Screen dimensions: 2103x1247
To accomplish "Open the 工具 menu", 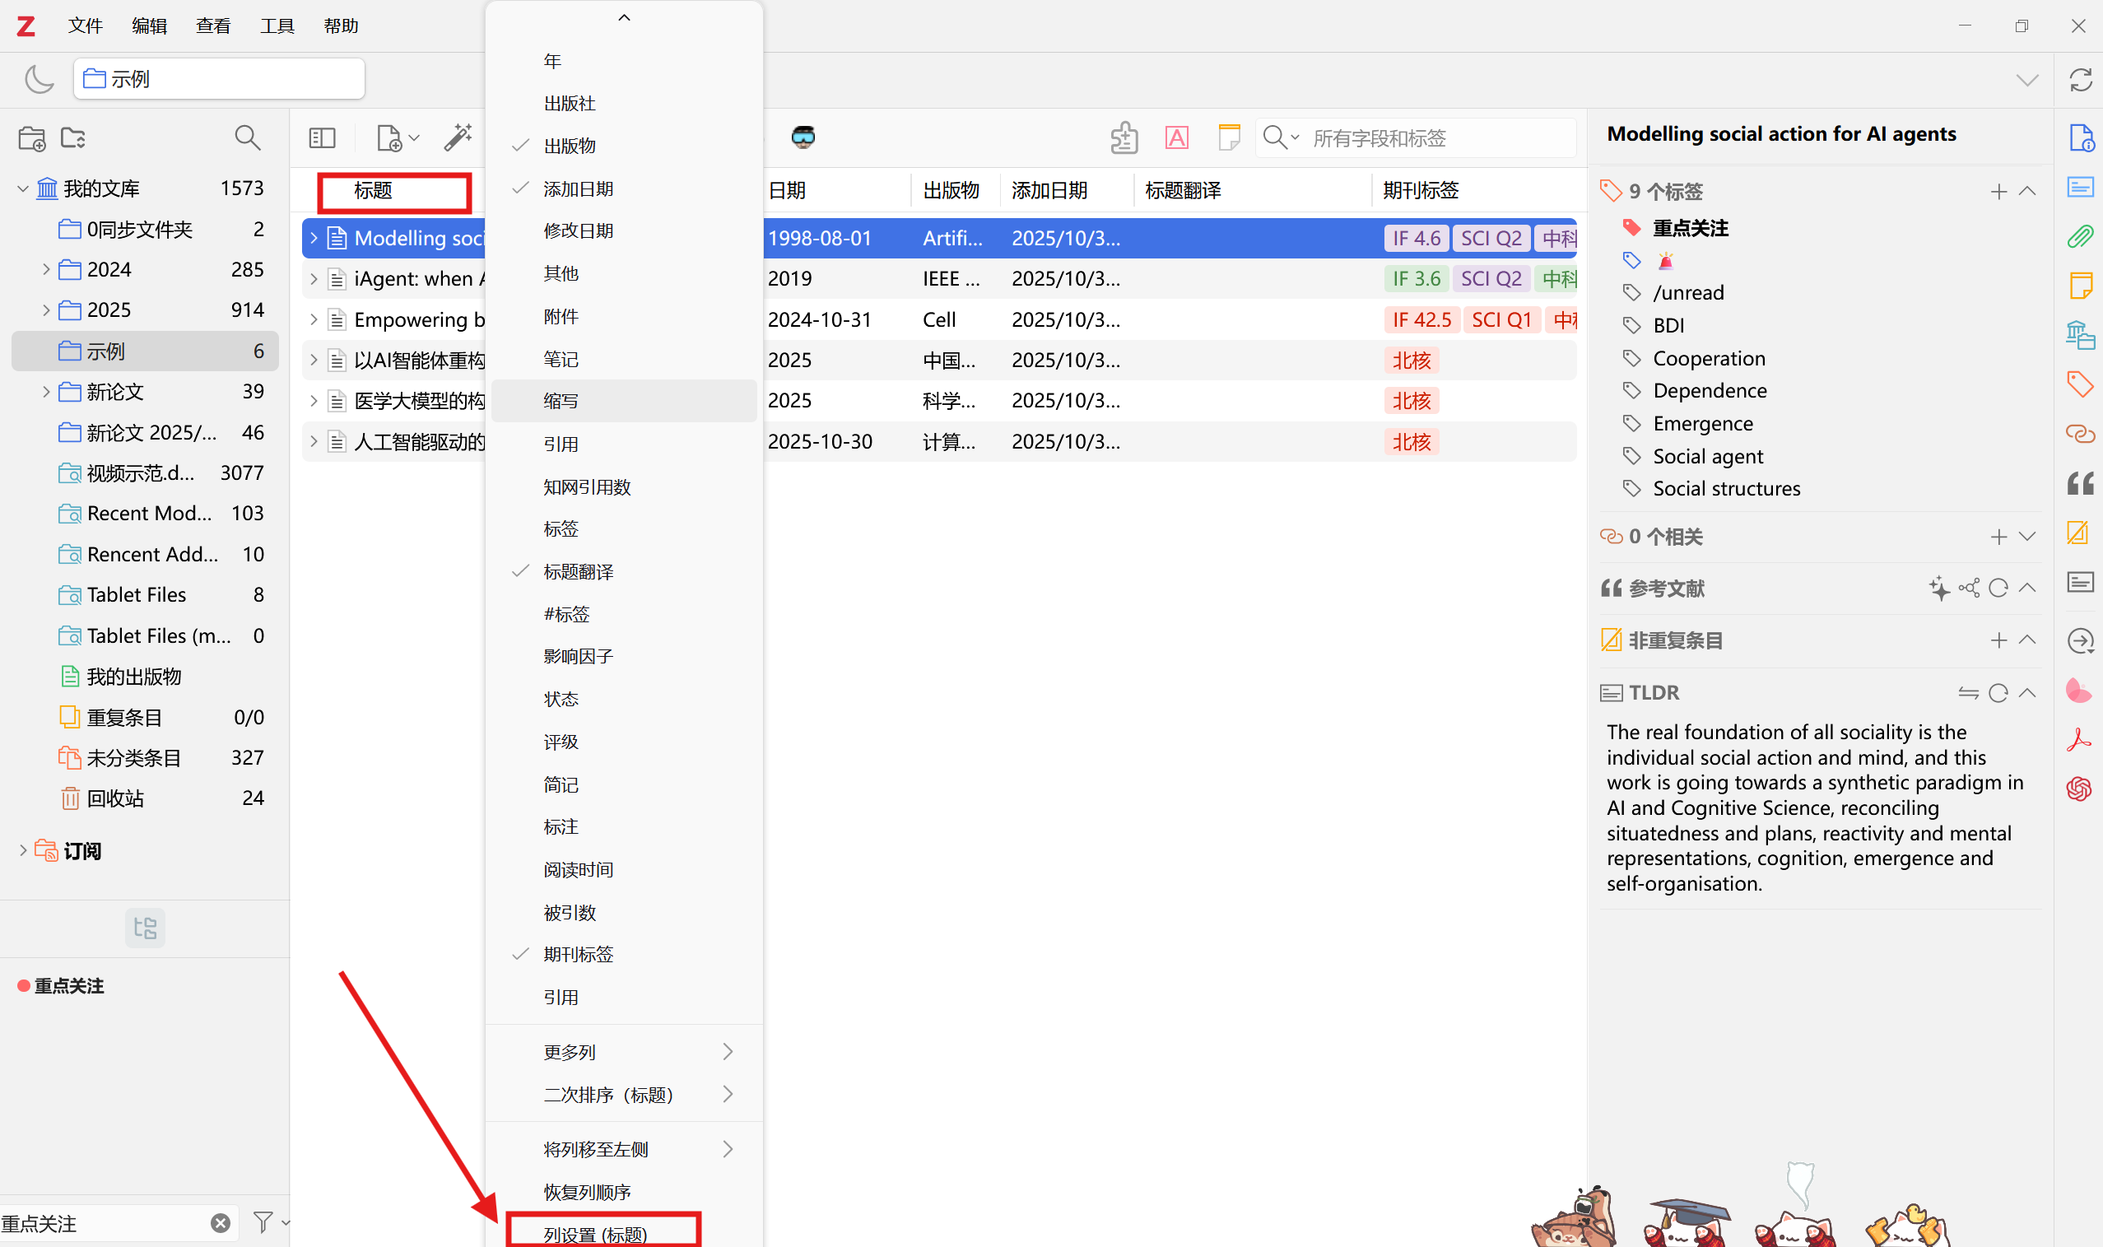I will pyautogui.click(x=277, y=26).
